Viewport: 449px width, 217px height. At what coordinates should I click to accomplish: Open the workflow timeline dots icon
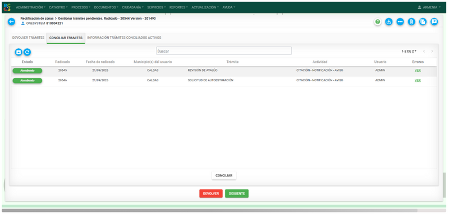pyautogui.click(x=400, y=22)
